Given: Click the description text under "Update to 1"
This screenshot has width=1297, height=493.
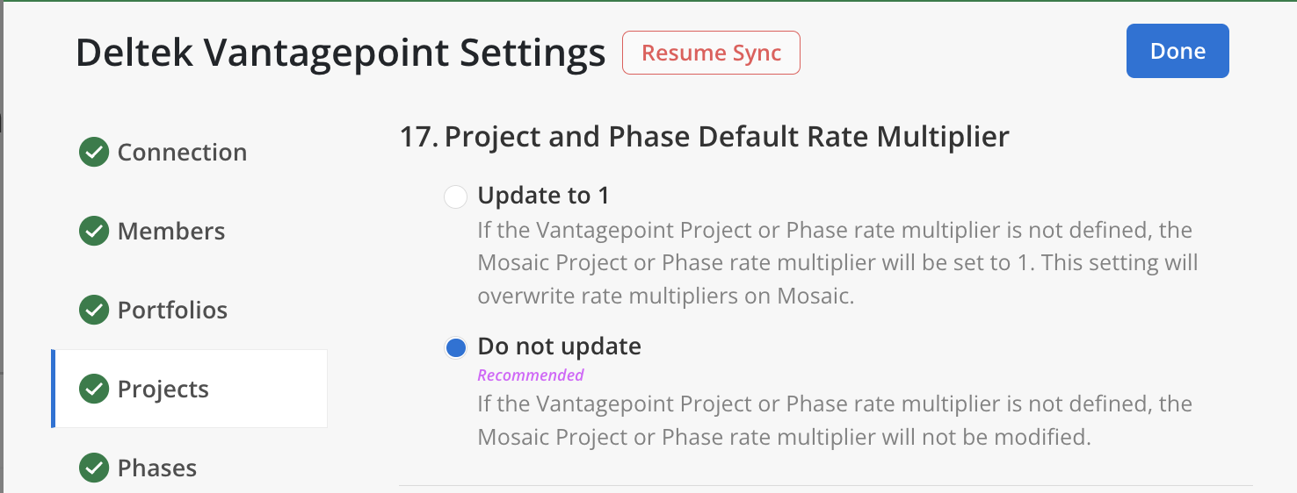Looking at the screenshot, I should (837, 263).
